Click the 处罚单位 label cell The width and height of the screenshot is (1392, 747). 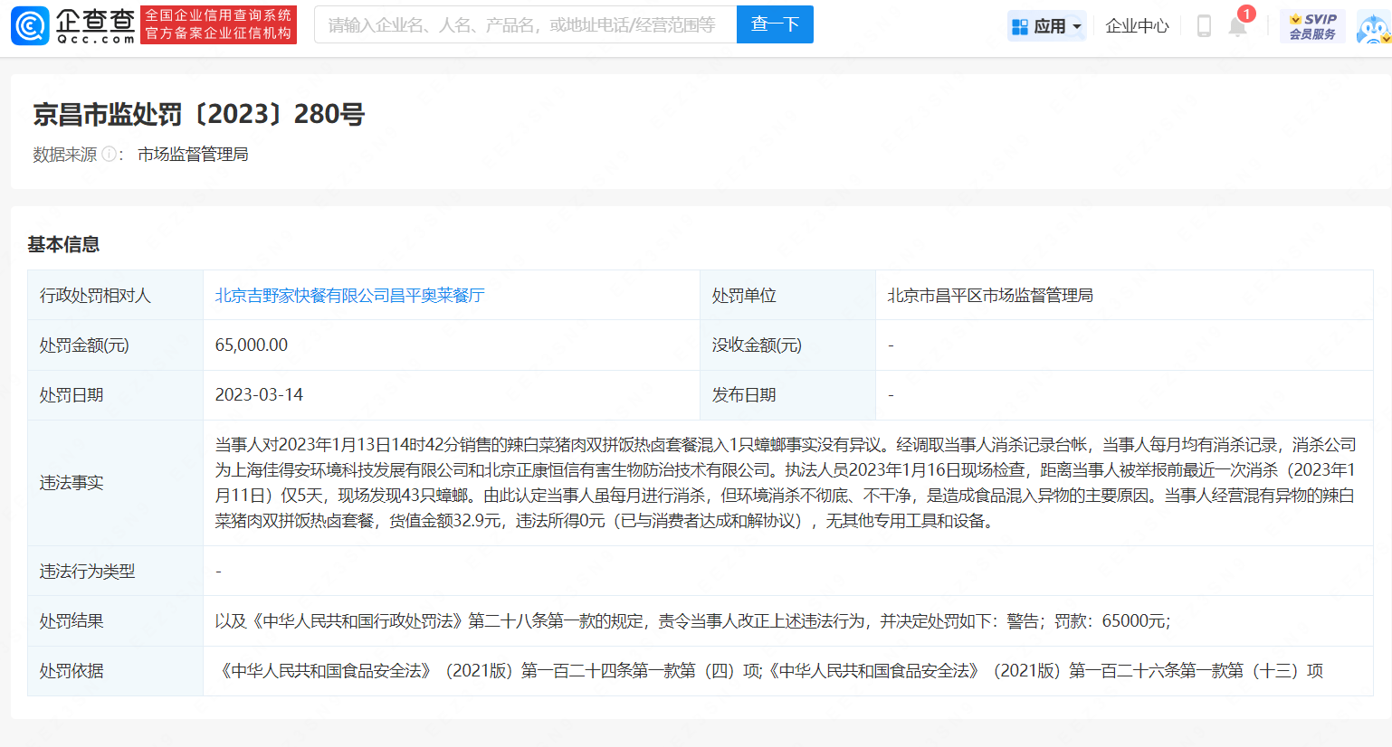click(x=787, y=296)
